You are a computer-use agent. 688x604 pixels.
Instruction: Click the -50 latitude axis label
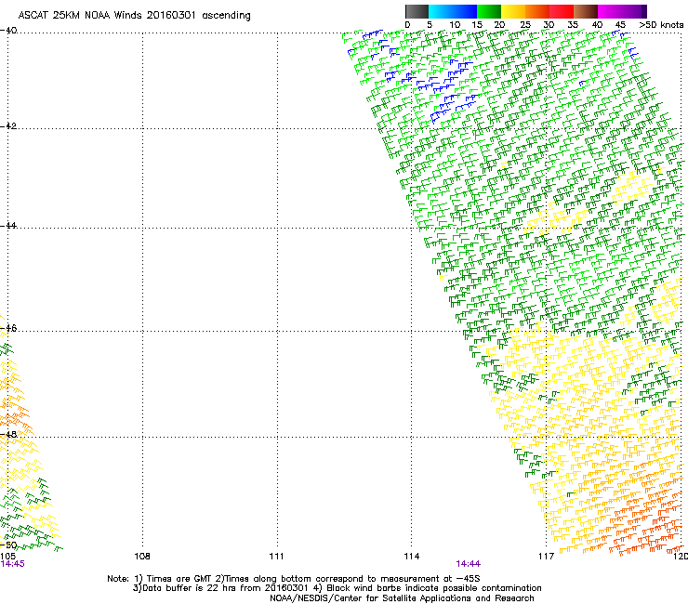point(8,545)
